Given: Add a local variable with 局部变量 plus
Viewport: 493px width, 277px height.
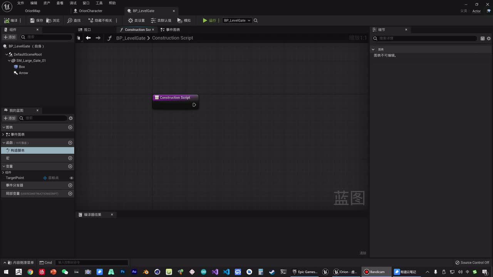Looking at the screenshot, I should coord(70,194).
